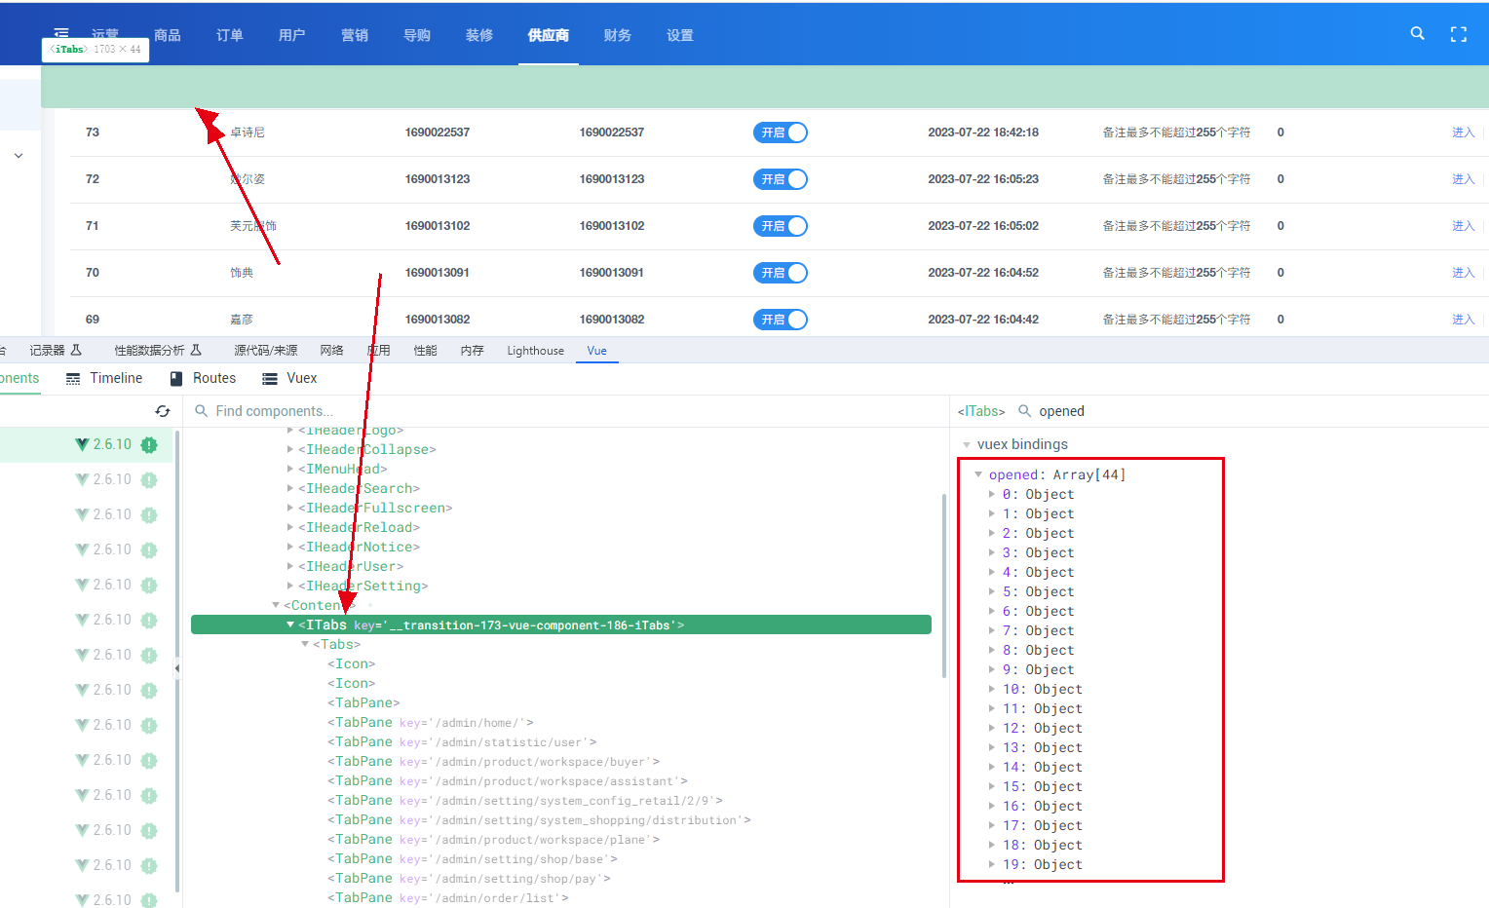Toggle the 开启 switch for row 73
The width and height of the screenshot is (1489, 908).
(780, 132)
